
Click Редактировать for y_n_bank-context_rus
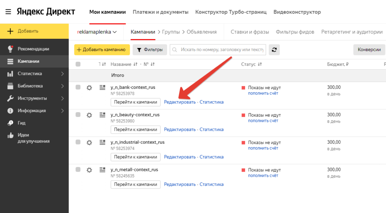(180, 102)
